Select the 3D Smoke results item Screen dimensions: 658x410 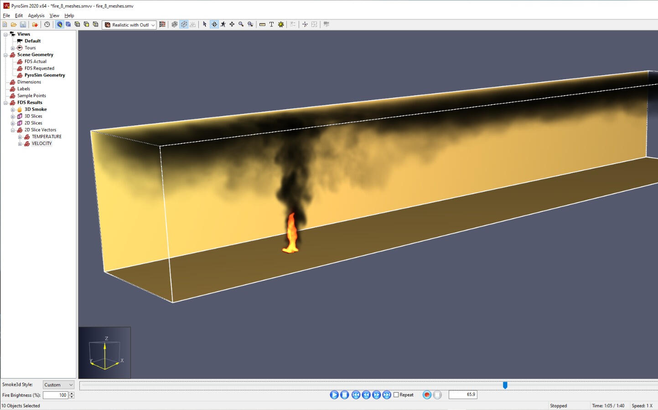tap(36, 109)
